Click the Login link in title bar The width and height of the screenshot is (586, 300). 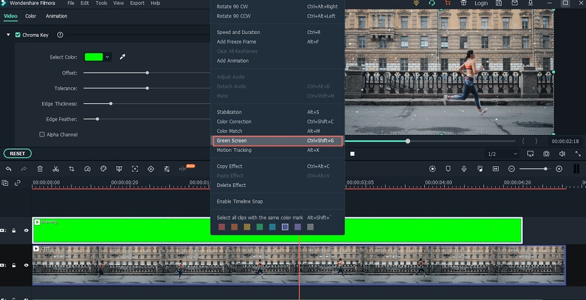pos(481,3)
